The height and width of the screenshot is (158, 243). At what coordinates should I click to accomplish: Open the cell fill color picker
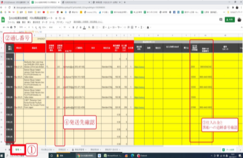[89, 27]
